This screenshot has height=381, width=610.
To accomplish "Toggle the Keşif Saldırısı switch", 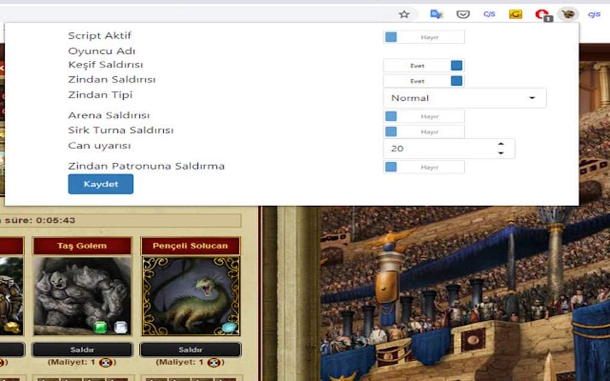I will [x=424, y=65].
